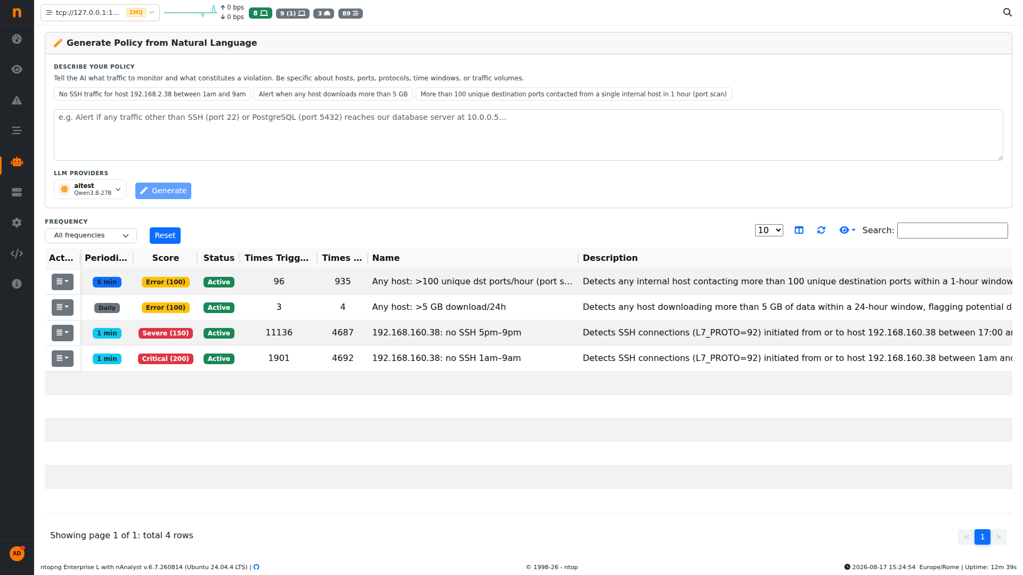
Task: Open the All frequencies dropdown
Action: coord(91,235)
